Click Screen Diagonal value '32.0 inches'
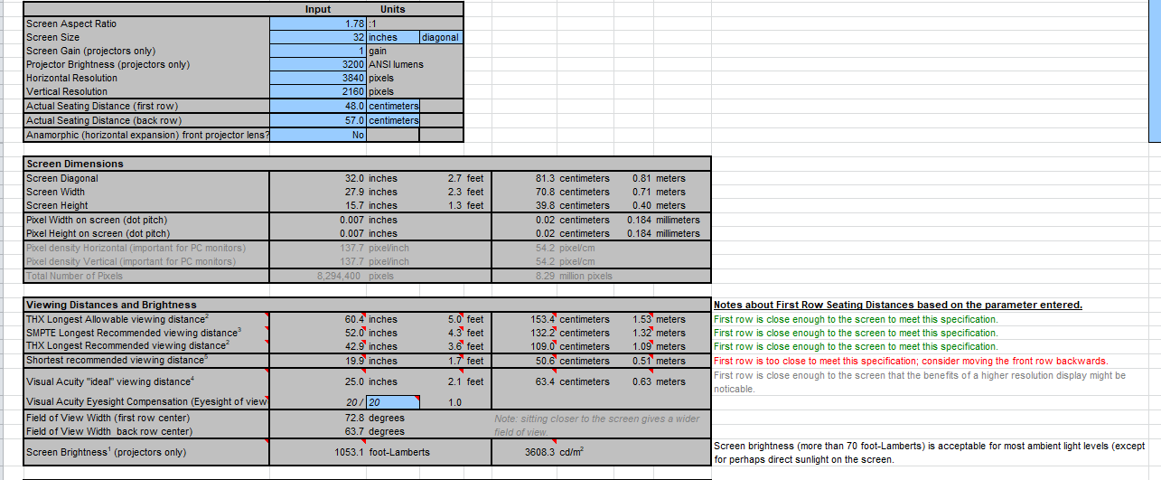 point(371,178)
